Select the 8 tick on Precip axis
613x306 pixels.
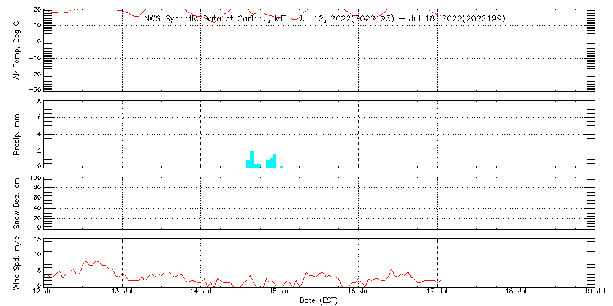pos(38,101)
